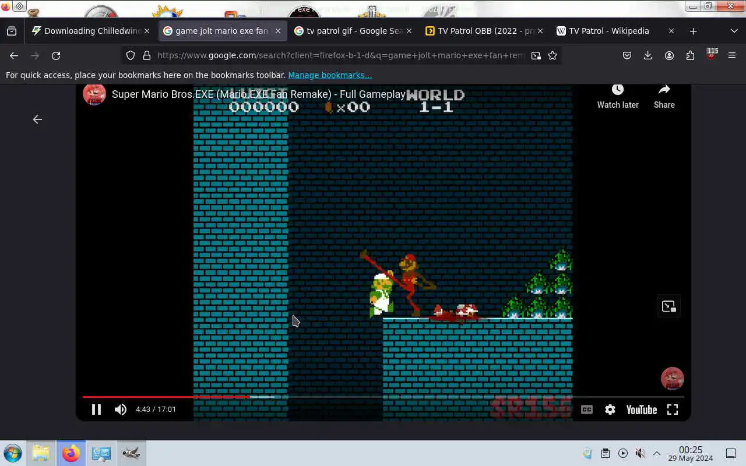Pause the YouTube video
Viewport: 746px width, 466px height.
[96, 409]
